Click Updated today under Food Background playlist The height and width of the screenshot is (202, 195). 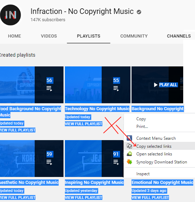click(12, 123)
